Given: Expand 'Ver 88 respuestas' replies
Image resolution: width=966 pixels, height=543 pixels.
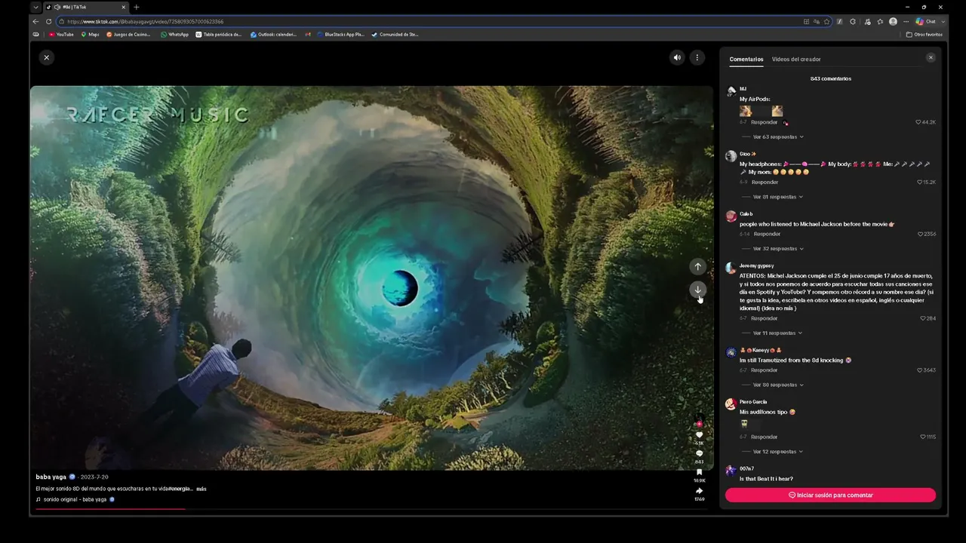Looking at the screenshot, I should coord(778,385).
